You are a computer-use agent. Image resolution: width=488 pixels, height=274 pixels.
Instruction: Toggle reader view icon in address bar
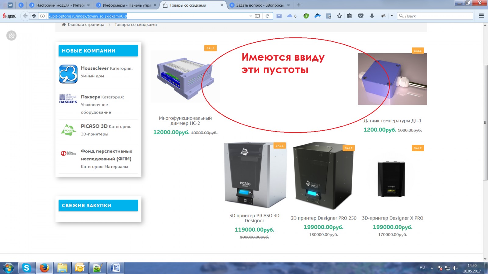pos(257,16)
